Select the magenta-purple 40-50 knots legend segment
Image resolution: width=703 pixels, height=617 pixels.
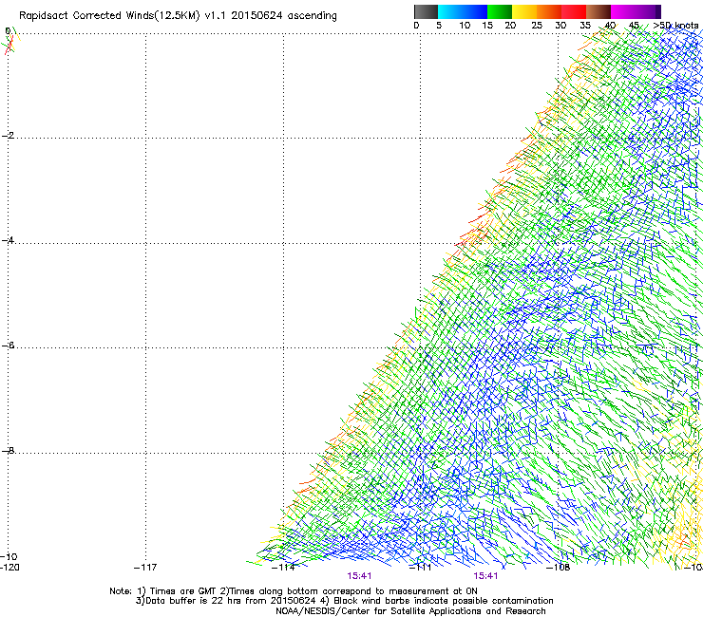coord(636,11)
